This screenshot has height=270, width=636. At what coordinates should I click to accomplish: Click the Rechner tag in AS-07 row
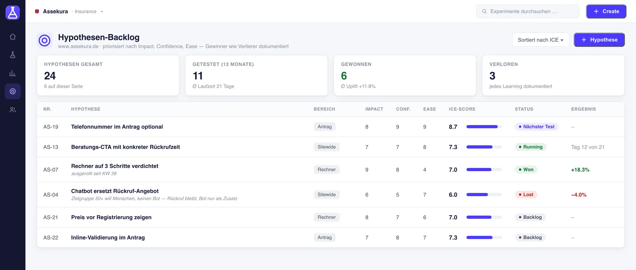click(327, 170)
